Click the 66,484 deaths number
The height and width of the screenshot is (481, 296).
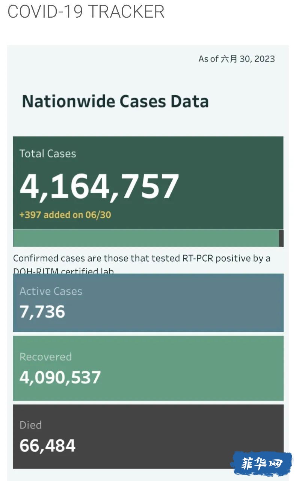point(48,446)
